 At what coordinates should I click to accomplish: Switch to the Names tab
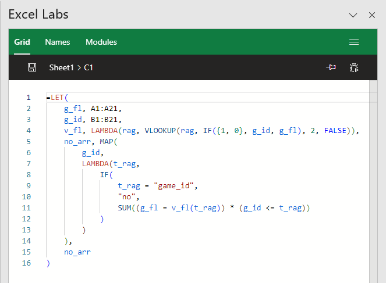pyautogui.click(x=58, y=42)
